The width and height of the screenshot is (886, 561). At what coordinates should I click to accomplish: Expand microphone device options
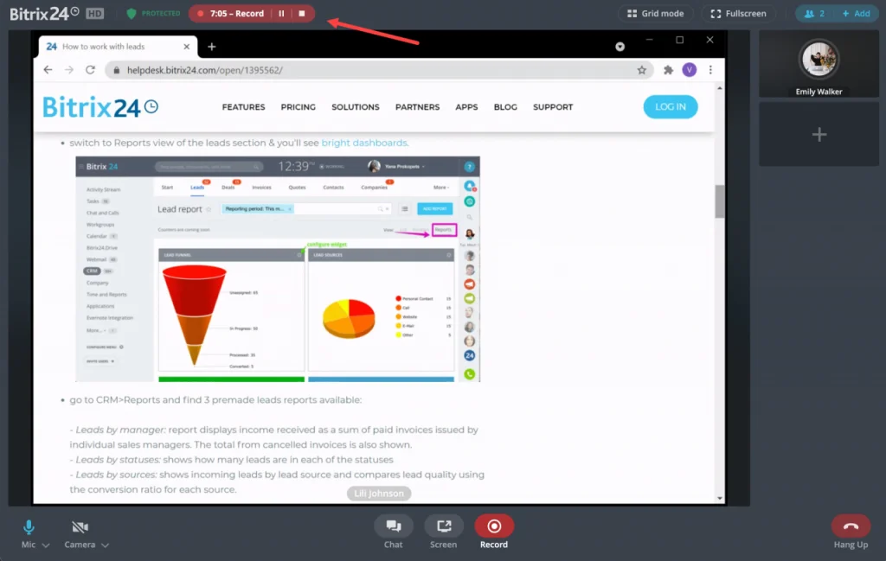coord(46,545)
